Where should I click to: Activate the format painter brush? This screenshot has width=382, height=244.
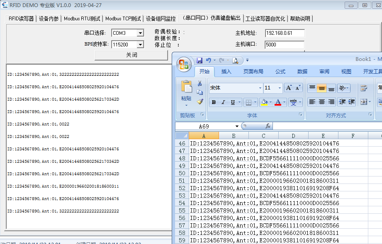click(x=200, y=101)
